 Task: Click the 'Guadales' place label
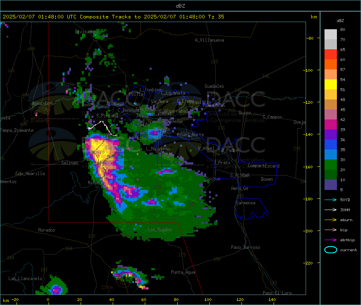214,86
